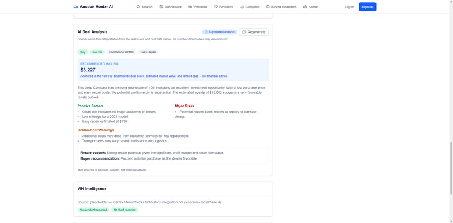Click the Positive Factors heading
The height and width of the screenshot is (223, 453).
[90, 106]
